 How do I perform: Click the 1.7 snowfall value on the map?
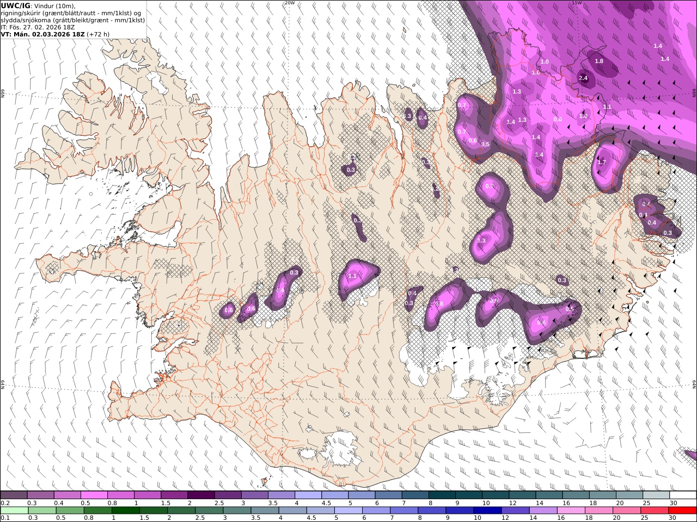point(602,163)
